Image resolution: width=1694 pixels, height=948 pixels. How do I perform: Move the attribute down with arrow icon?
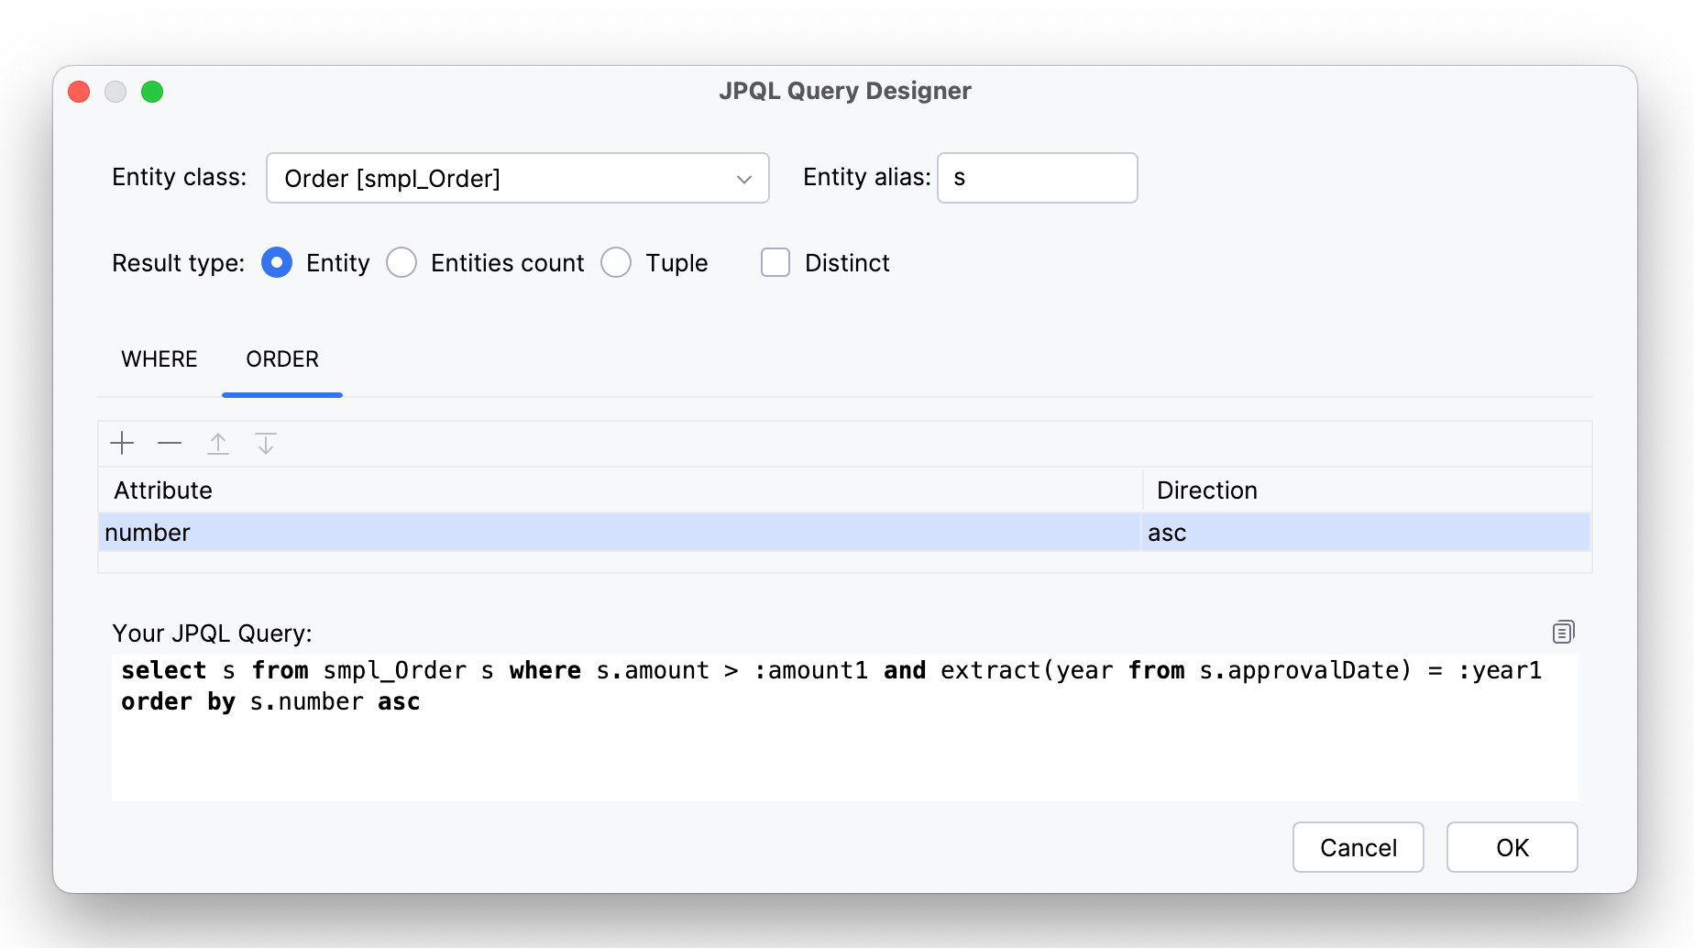tap(266, 444)
